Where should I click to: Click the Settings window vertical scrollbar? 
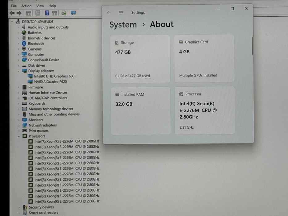click(252, 46)
